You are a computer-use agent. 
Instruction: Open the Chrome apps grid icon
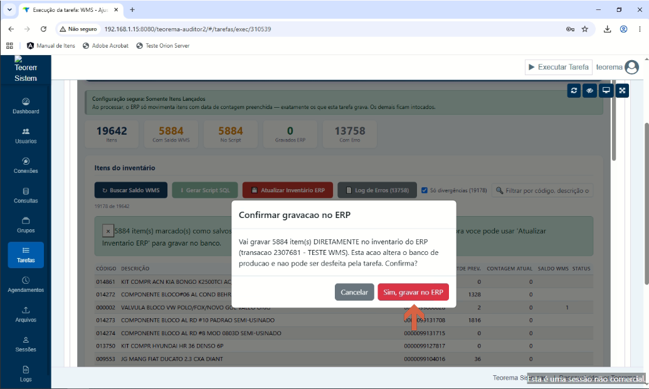click(9, 46)
